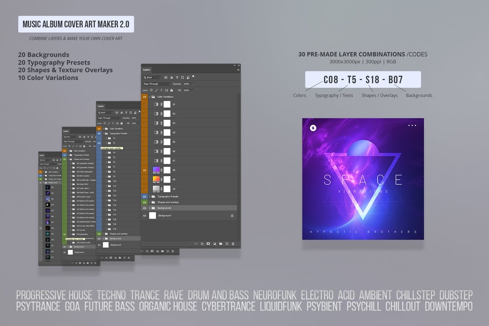Select the Layers tab of the front panel

click(146, 70)
